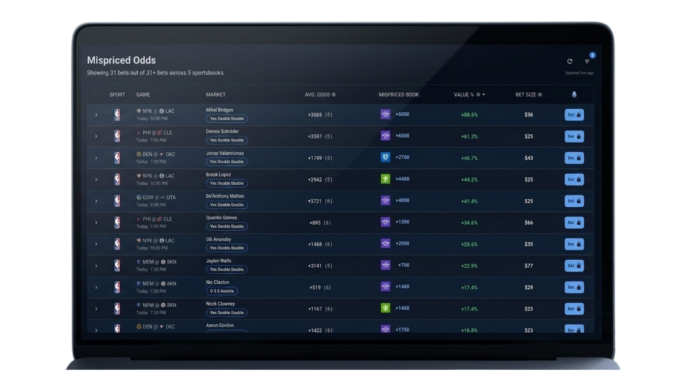This screenshot has width=678, height=381.
Task: Click the Aaron Gordon market name
Action: coord(220,325)
